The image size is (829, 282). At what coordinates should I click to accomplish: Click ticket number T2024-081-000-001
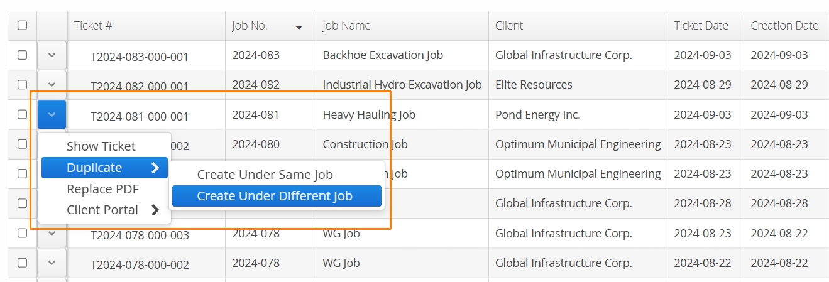point(140,116)
